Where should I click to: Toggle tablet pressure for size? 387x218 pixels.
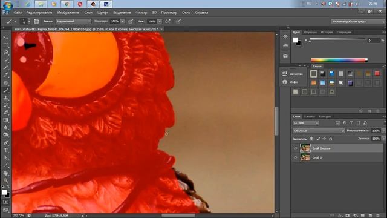tap(178, 22)
